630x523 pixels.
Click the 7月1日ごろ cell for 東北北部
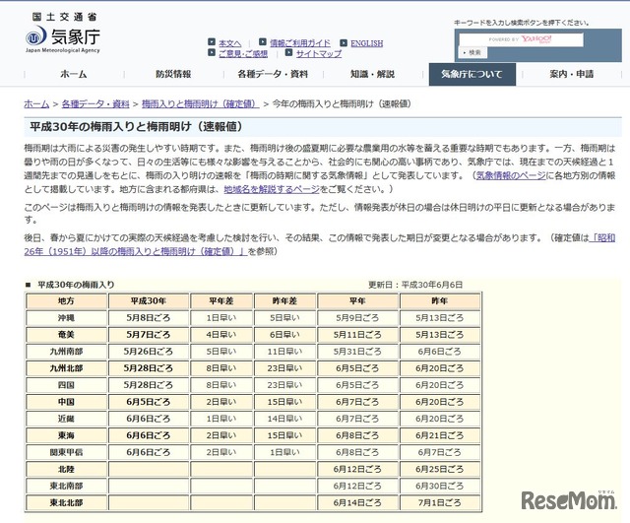440,503
